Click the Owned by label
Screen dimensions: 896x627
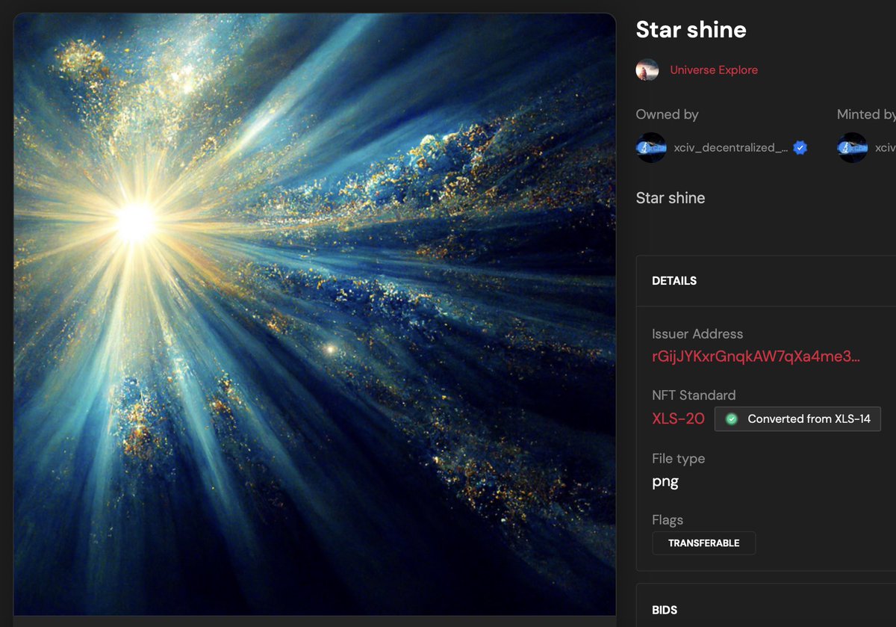tap(668, 114)
